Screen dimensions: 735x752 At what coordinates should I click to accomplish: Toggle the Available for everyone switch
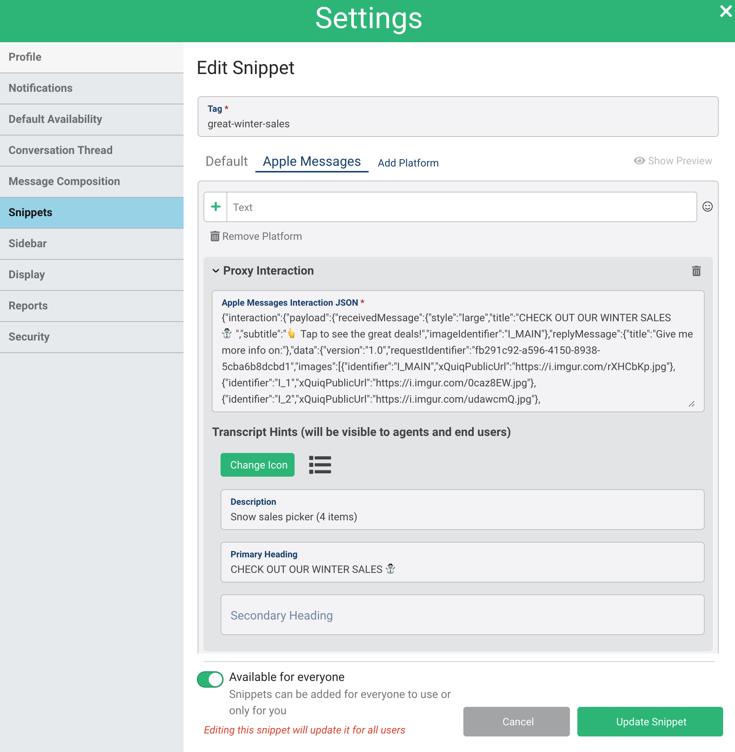[210, 679]
